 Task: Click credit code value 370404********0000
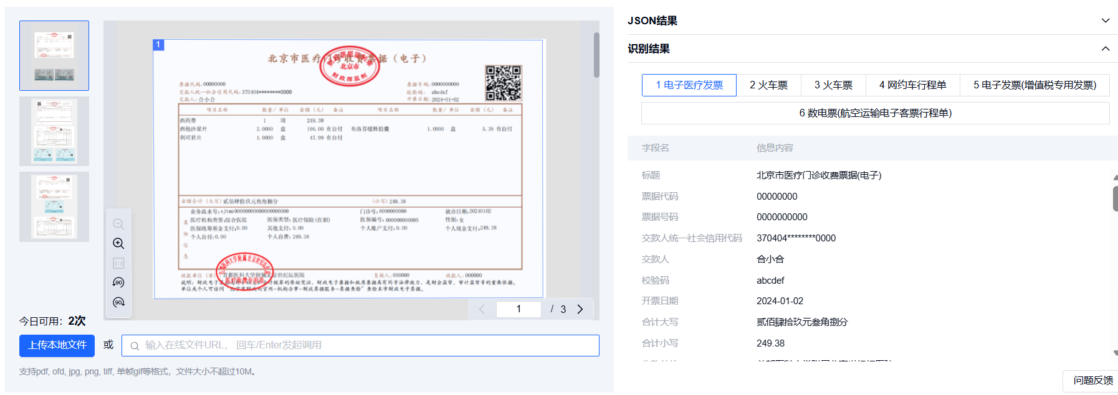796,238
